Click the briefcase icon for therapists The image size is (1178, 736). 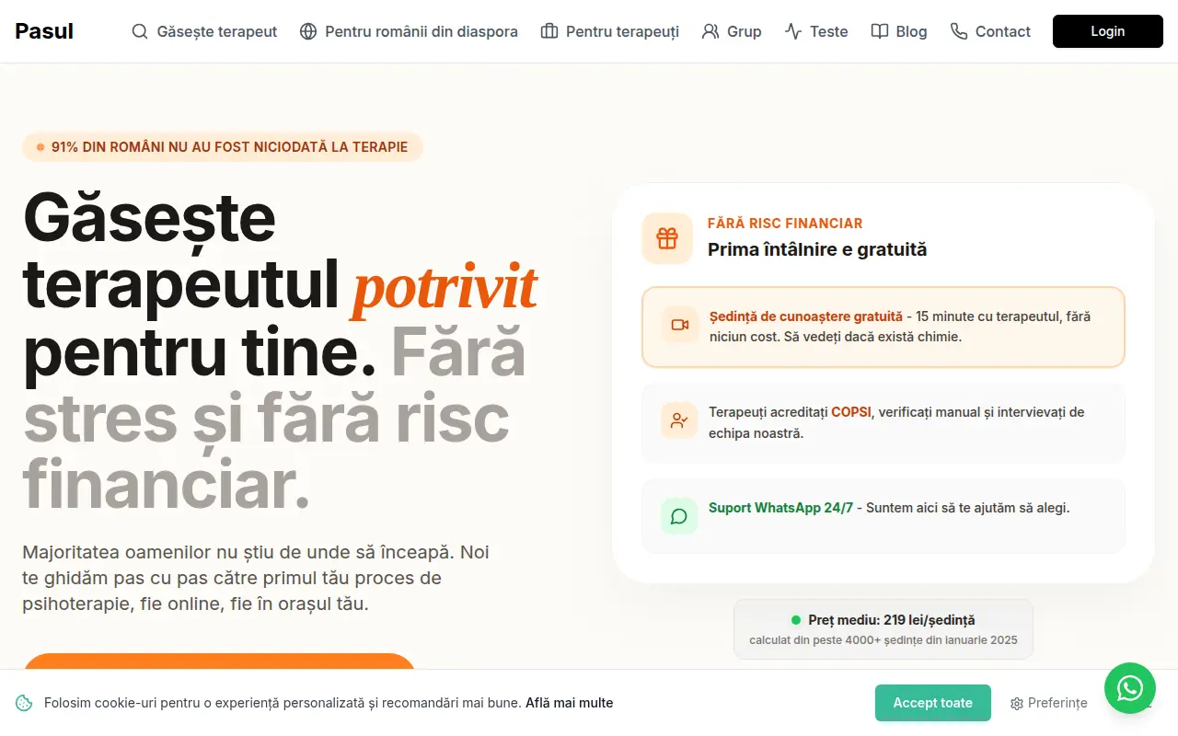[549, 31]
